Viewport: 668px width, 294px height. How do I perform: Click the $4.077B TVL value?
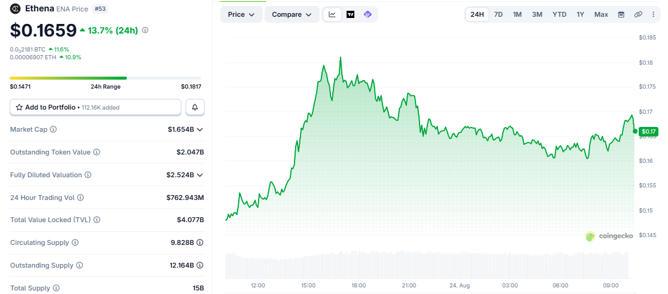point(190,220)
